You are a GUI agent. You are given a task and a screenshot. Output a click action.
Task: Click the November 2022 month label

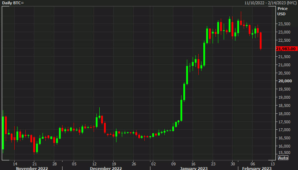coord(32,168)
